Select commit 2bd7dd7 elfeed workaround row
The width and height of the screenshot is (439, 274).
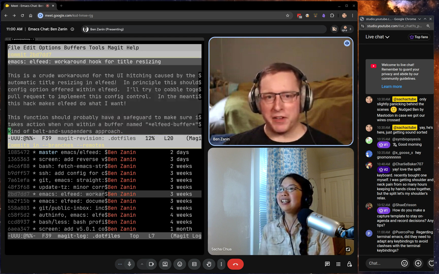click(104, 194)
